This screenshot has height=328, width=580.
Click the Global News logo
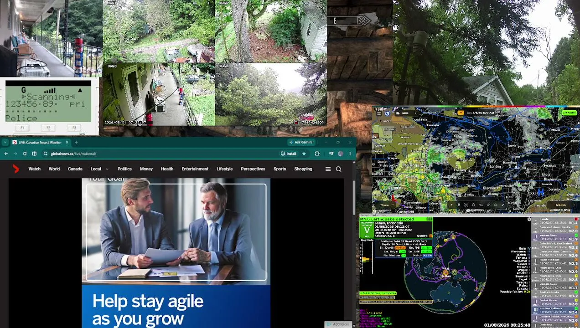coord(16,169)
